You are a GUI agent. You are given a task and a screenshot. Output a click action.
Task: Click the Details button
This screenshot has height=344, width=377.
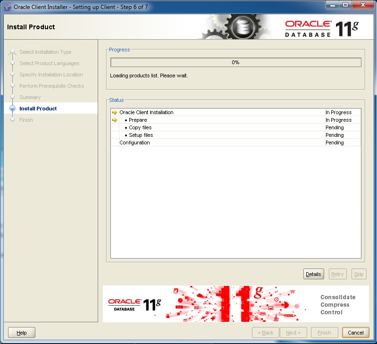[x=313, y=274]
